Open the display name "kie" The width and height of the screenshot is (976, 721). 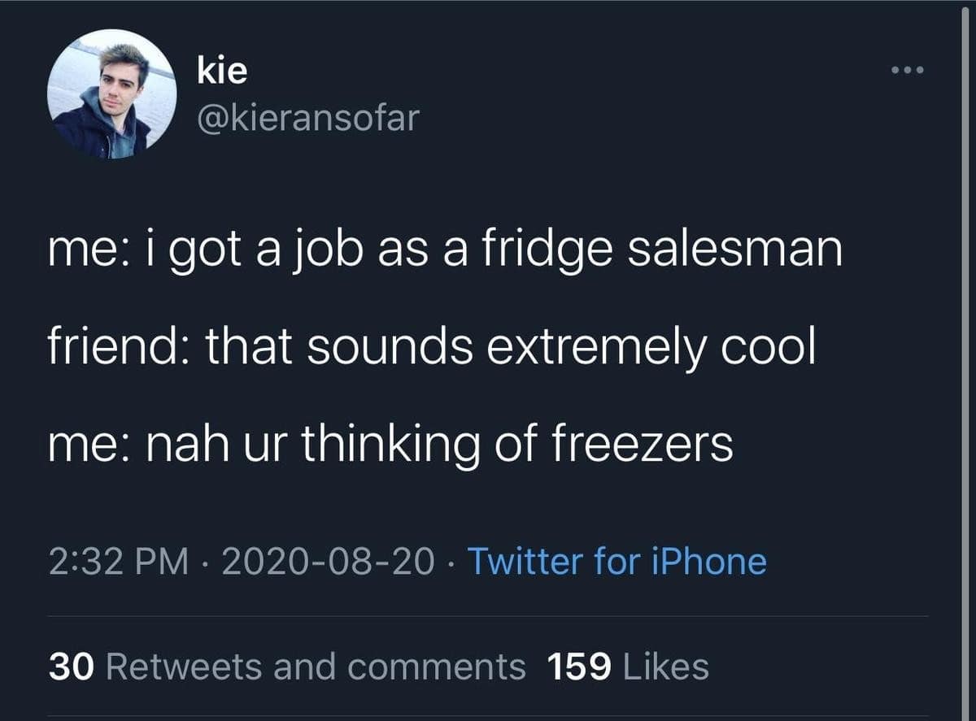coord(221,72)
